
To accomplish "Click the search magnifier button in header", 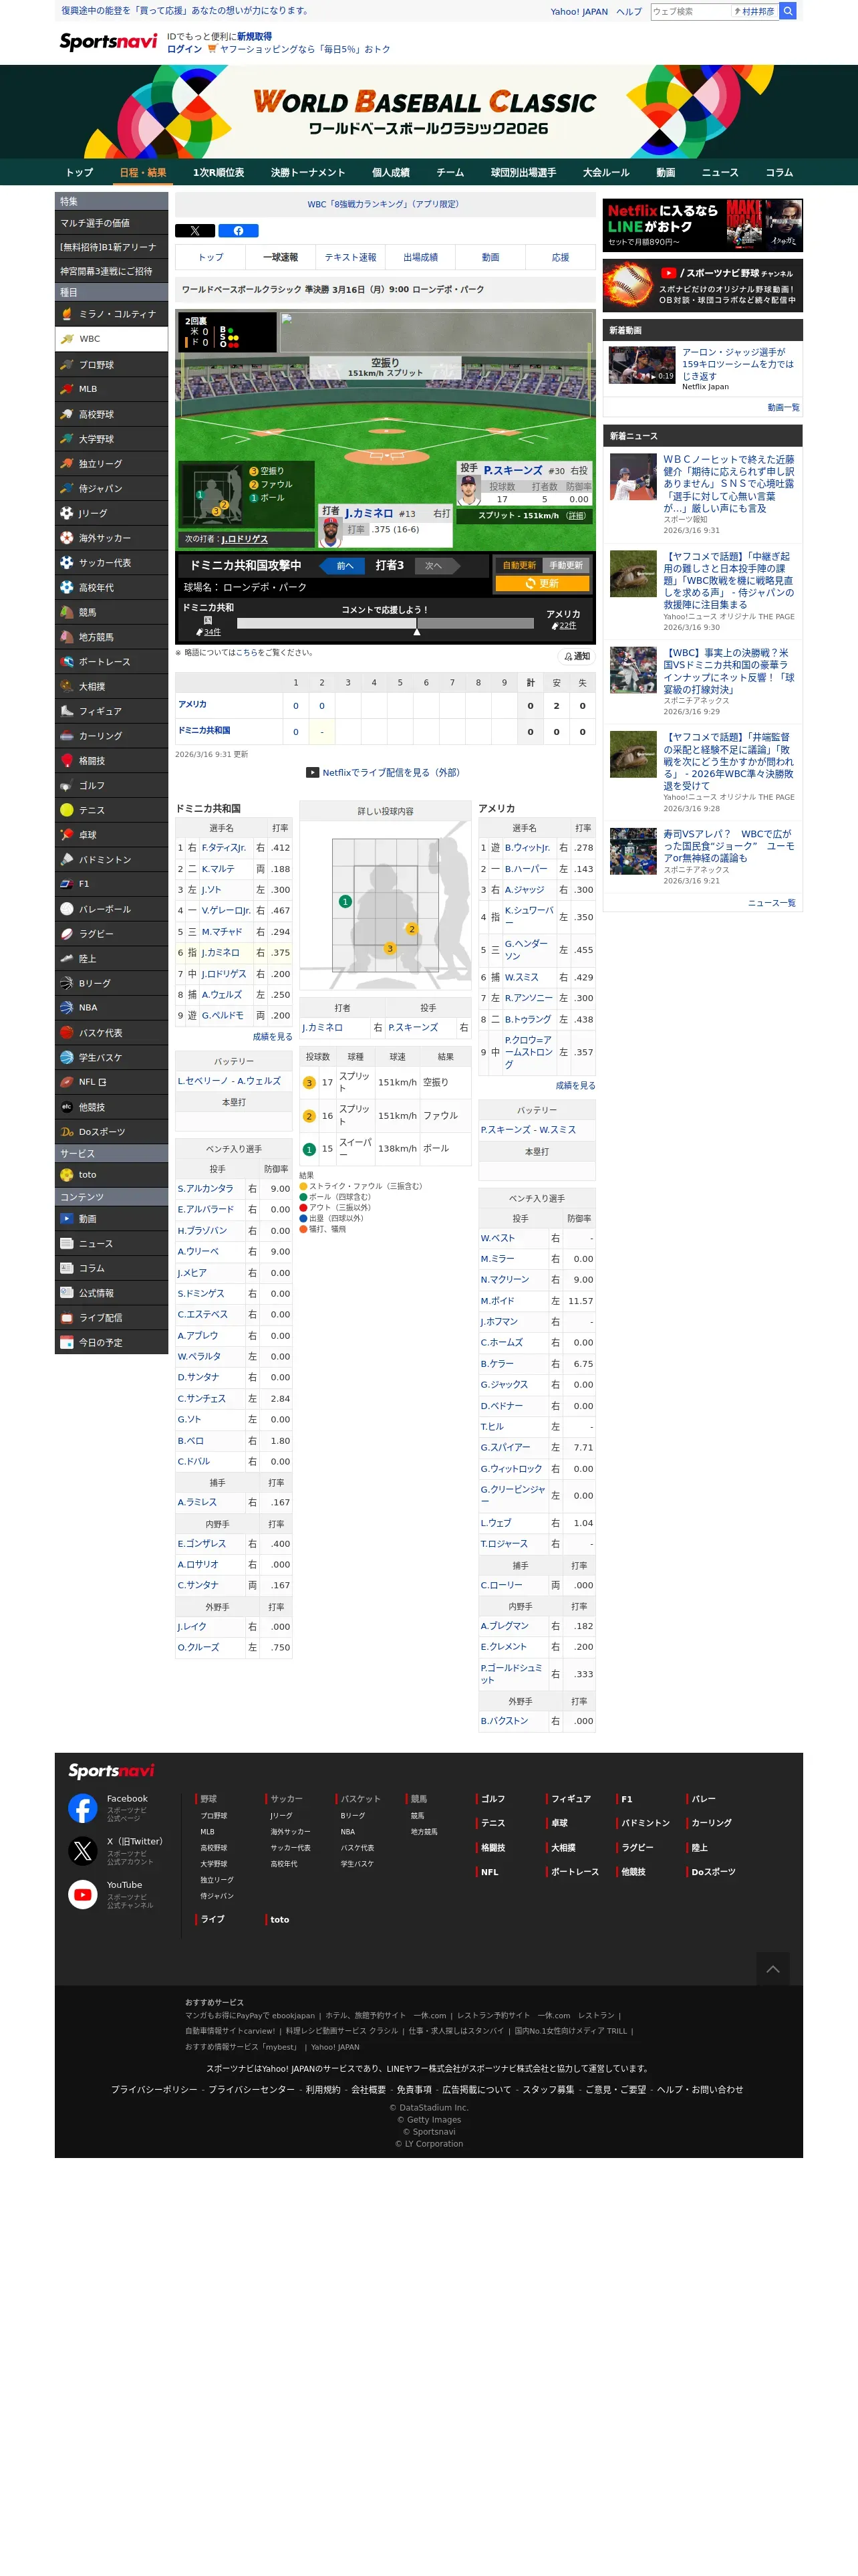I will [x=787, y=11].
